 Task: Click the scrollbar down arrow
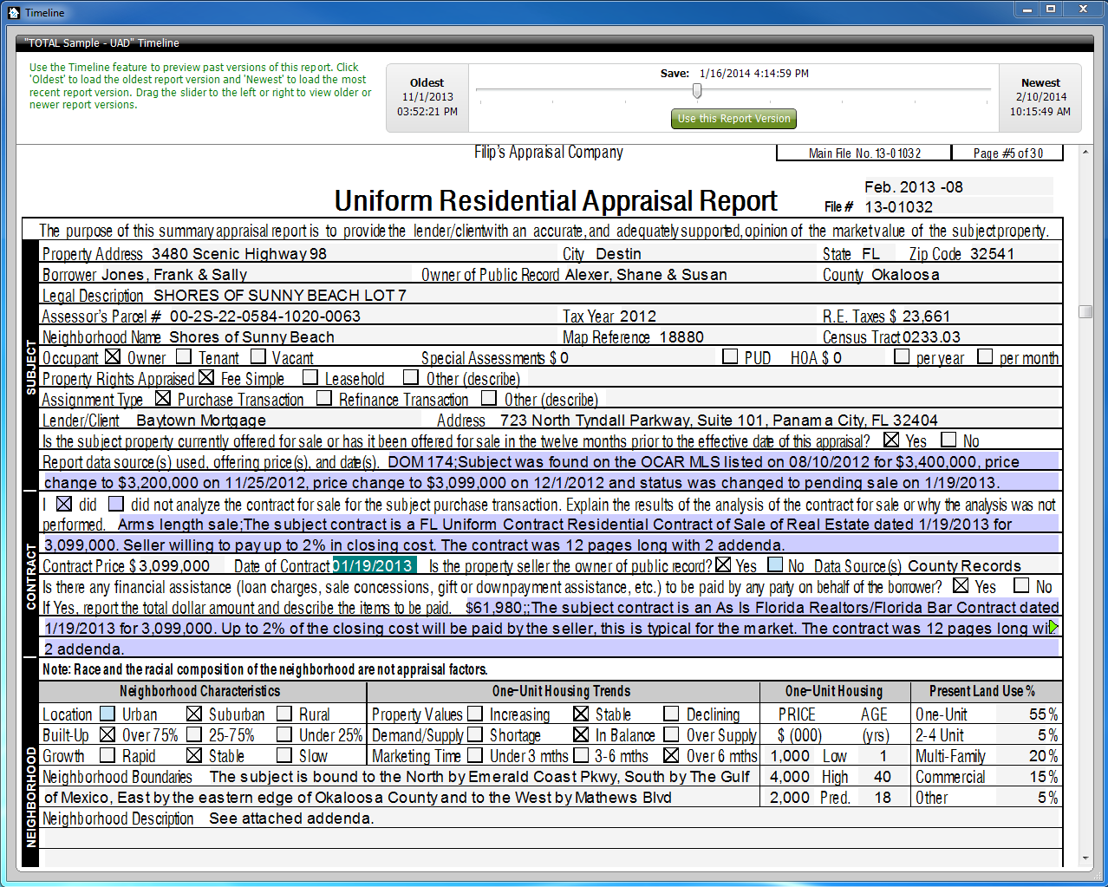(1085, 858)
